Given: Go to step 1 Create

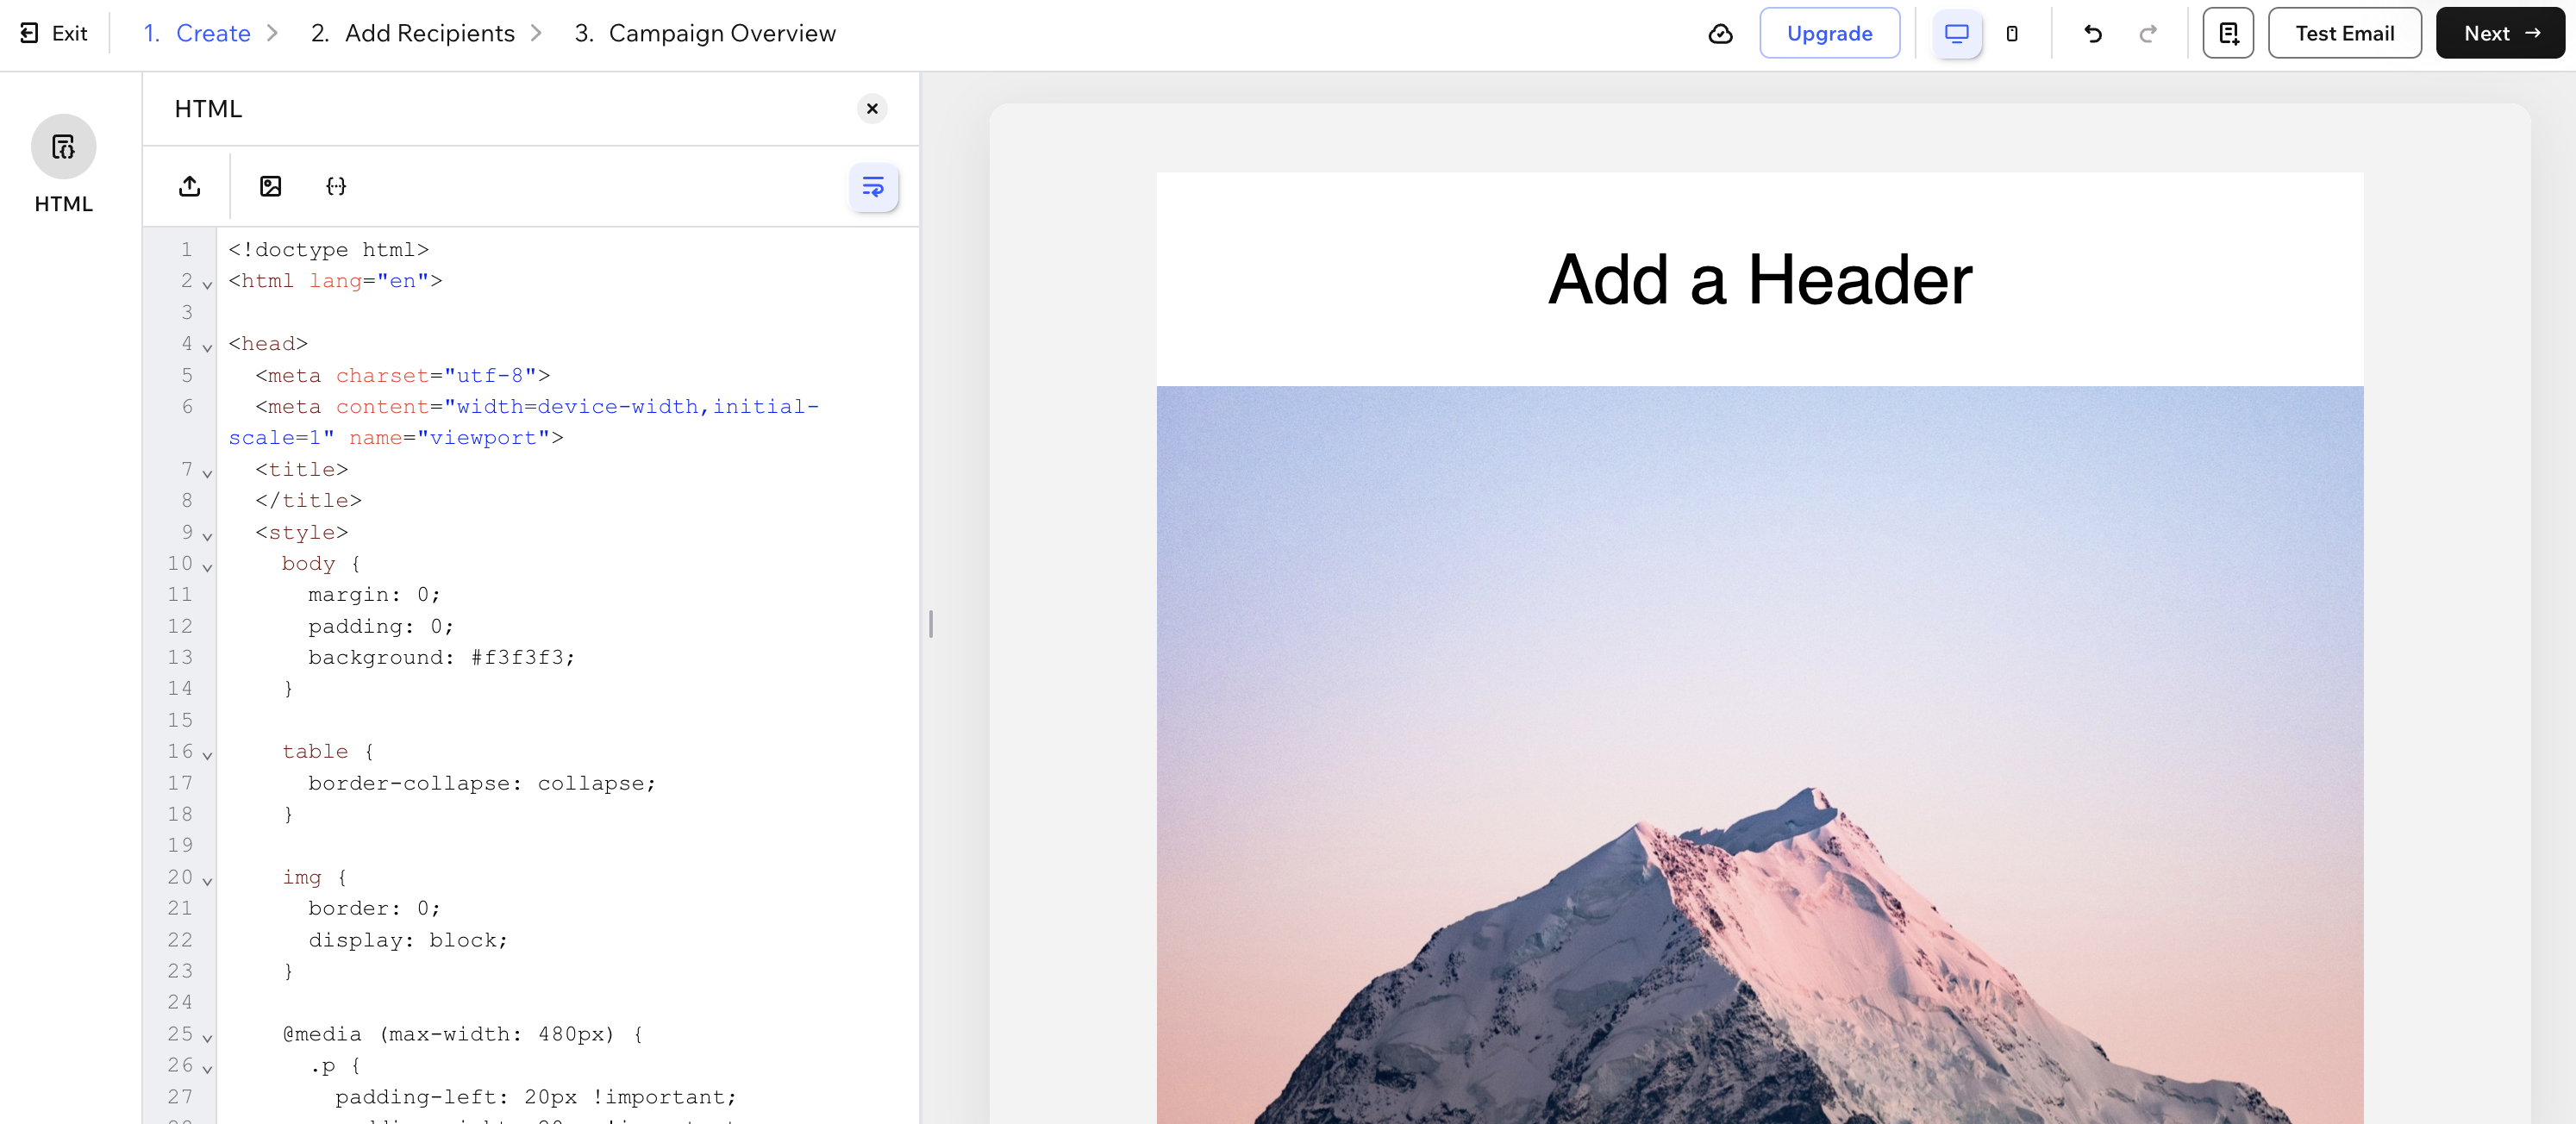Looking at the screenshot, I should pos(197,33).
